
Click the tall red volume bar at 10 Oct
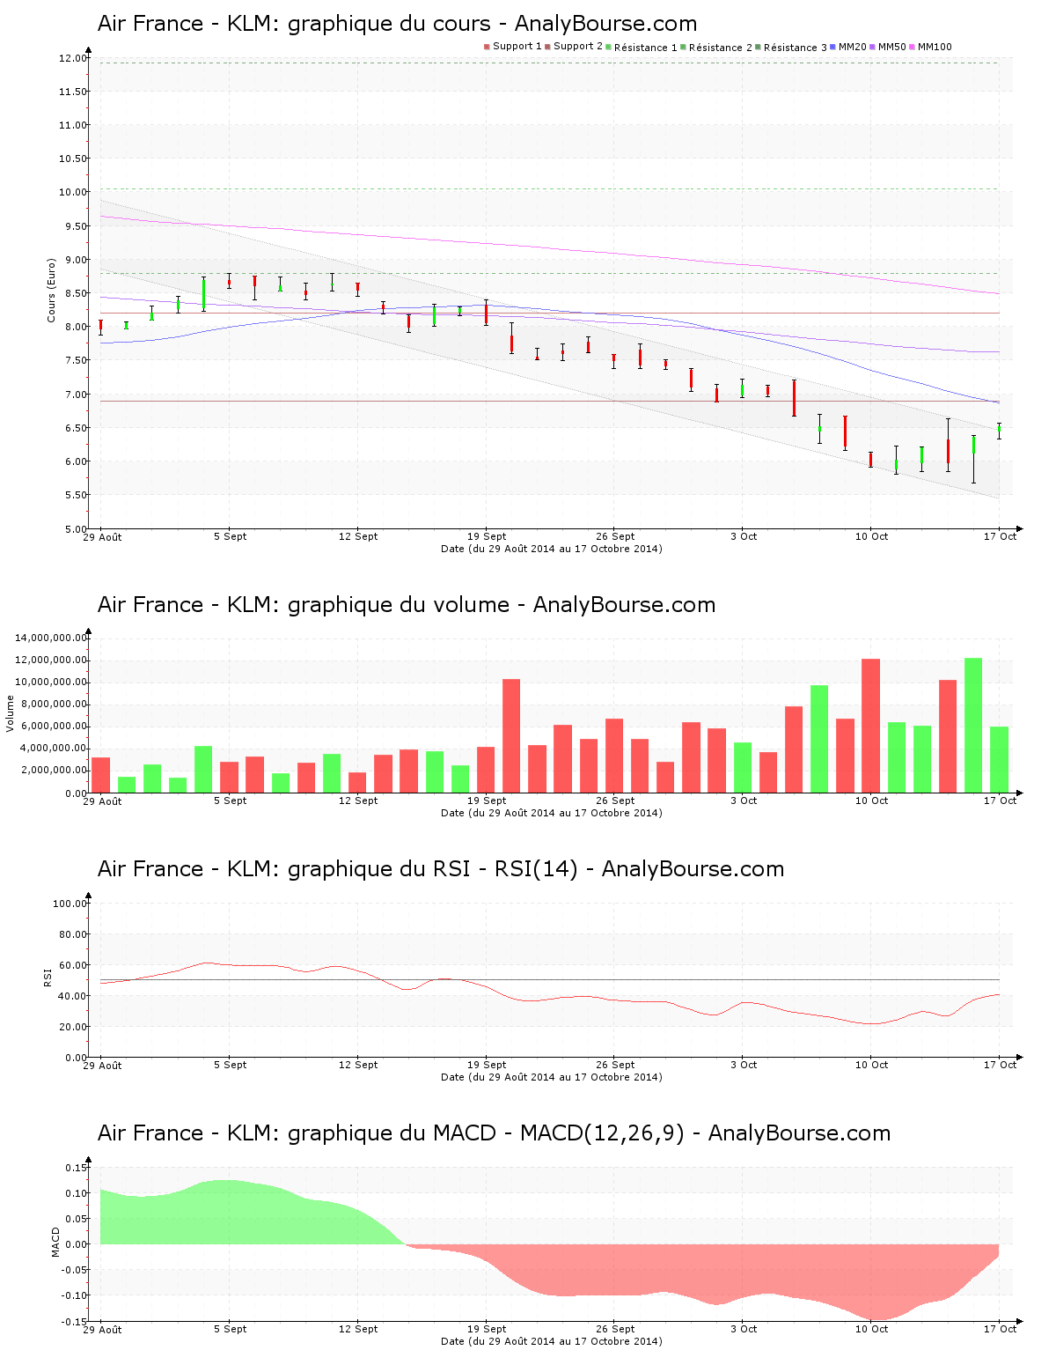pos(870,726)
